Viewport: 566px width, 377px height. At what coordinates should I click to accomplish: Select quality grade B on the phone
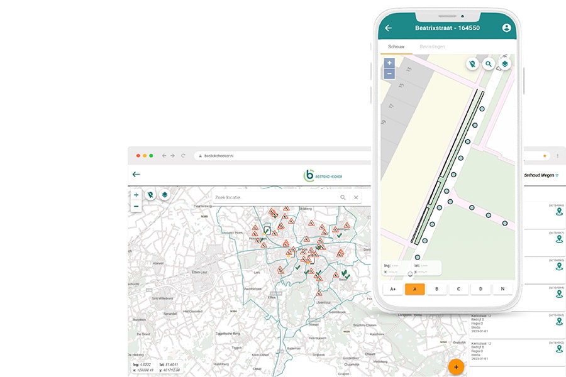tap(436, 289)
